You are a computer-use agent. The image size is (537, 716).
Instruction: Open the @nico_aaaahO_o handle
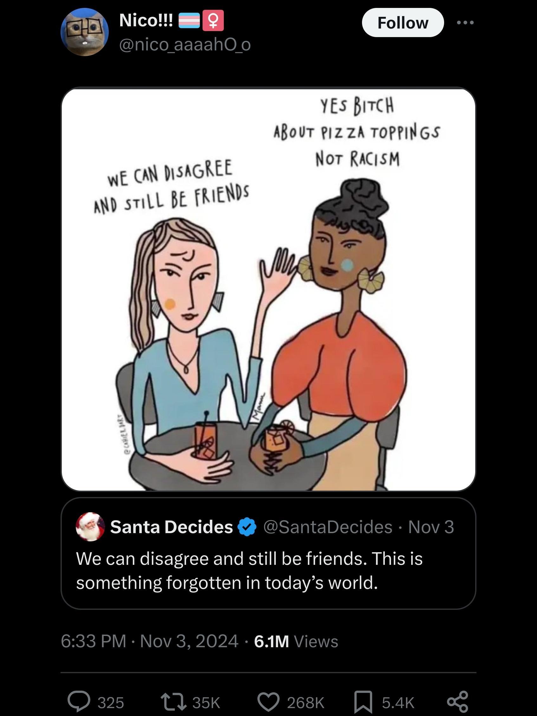click(185, 45)
